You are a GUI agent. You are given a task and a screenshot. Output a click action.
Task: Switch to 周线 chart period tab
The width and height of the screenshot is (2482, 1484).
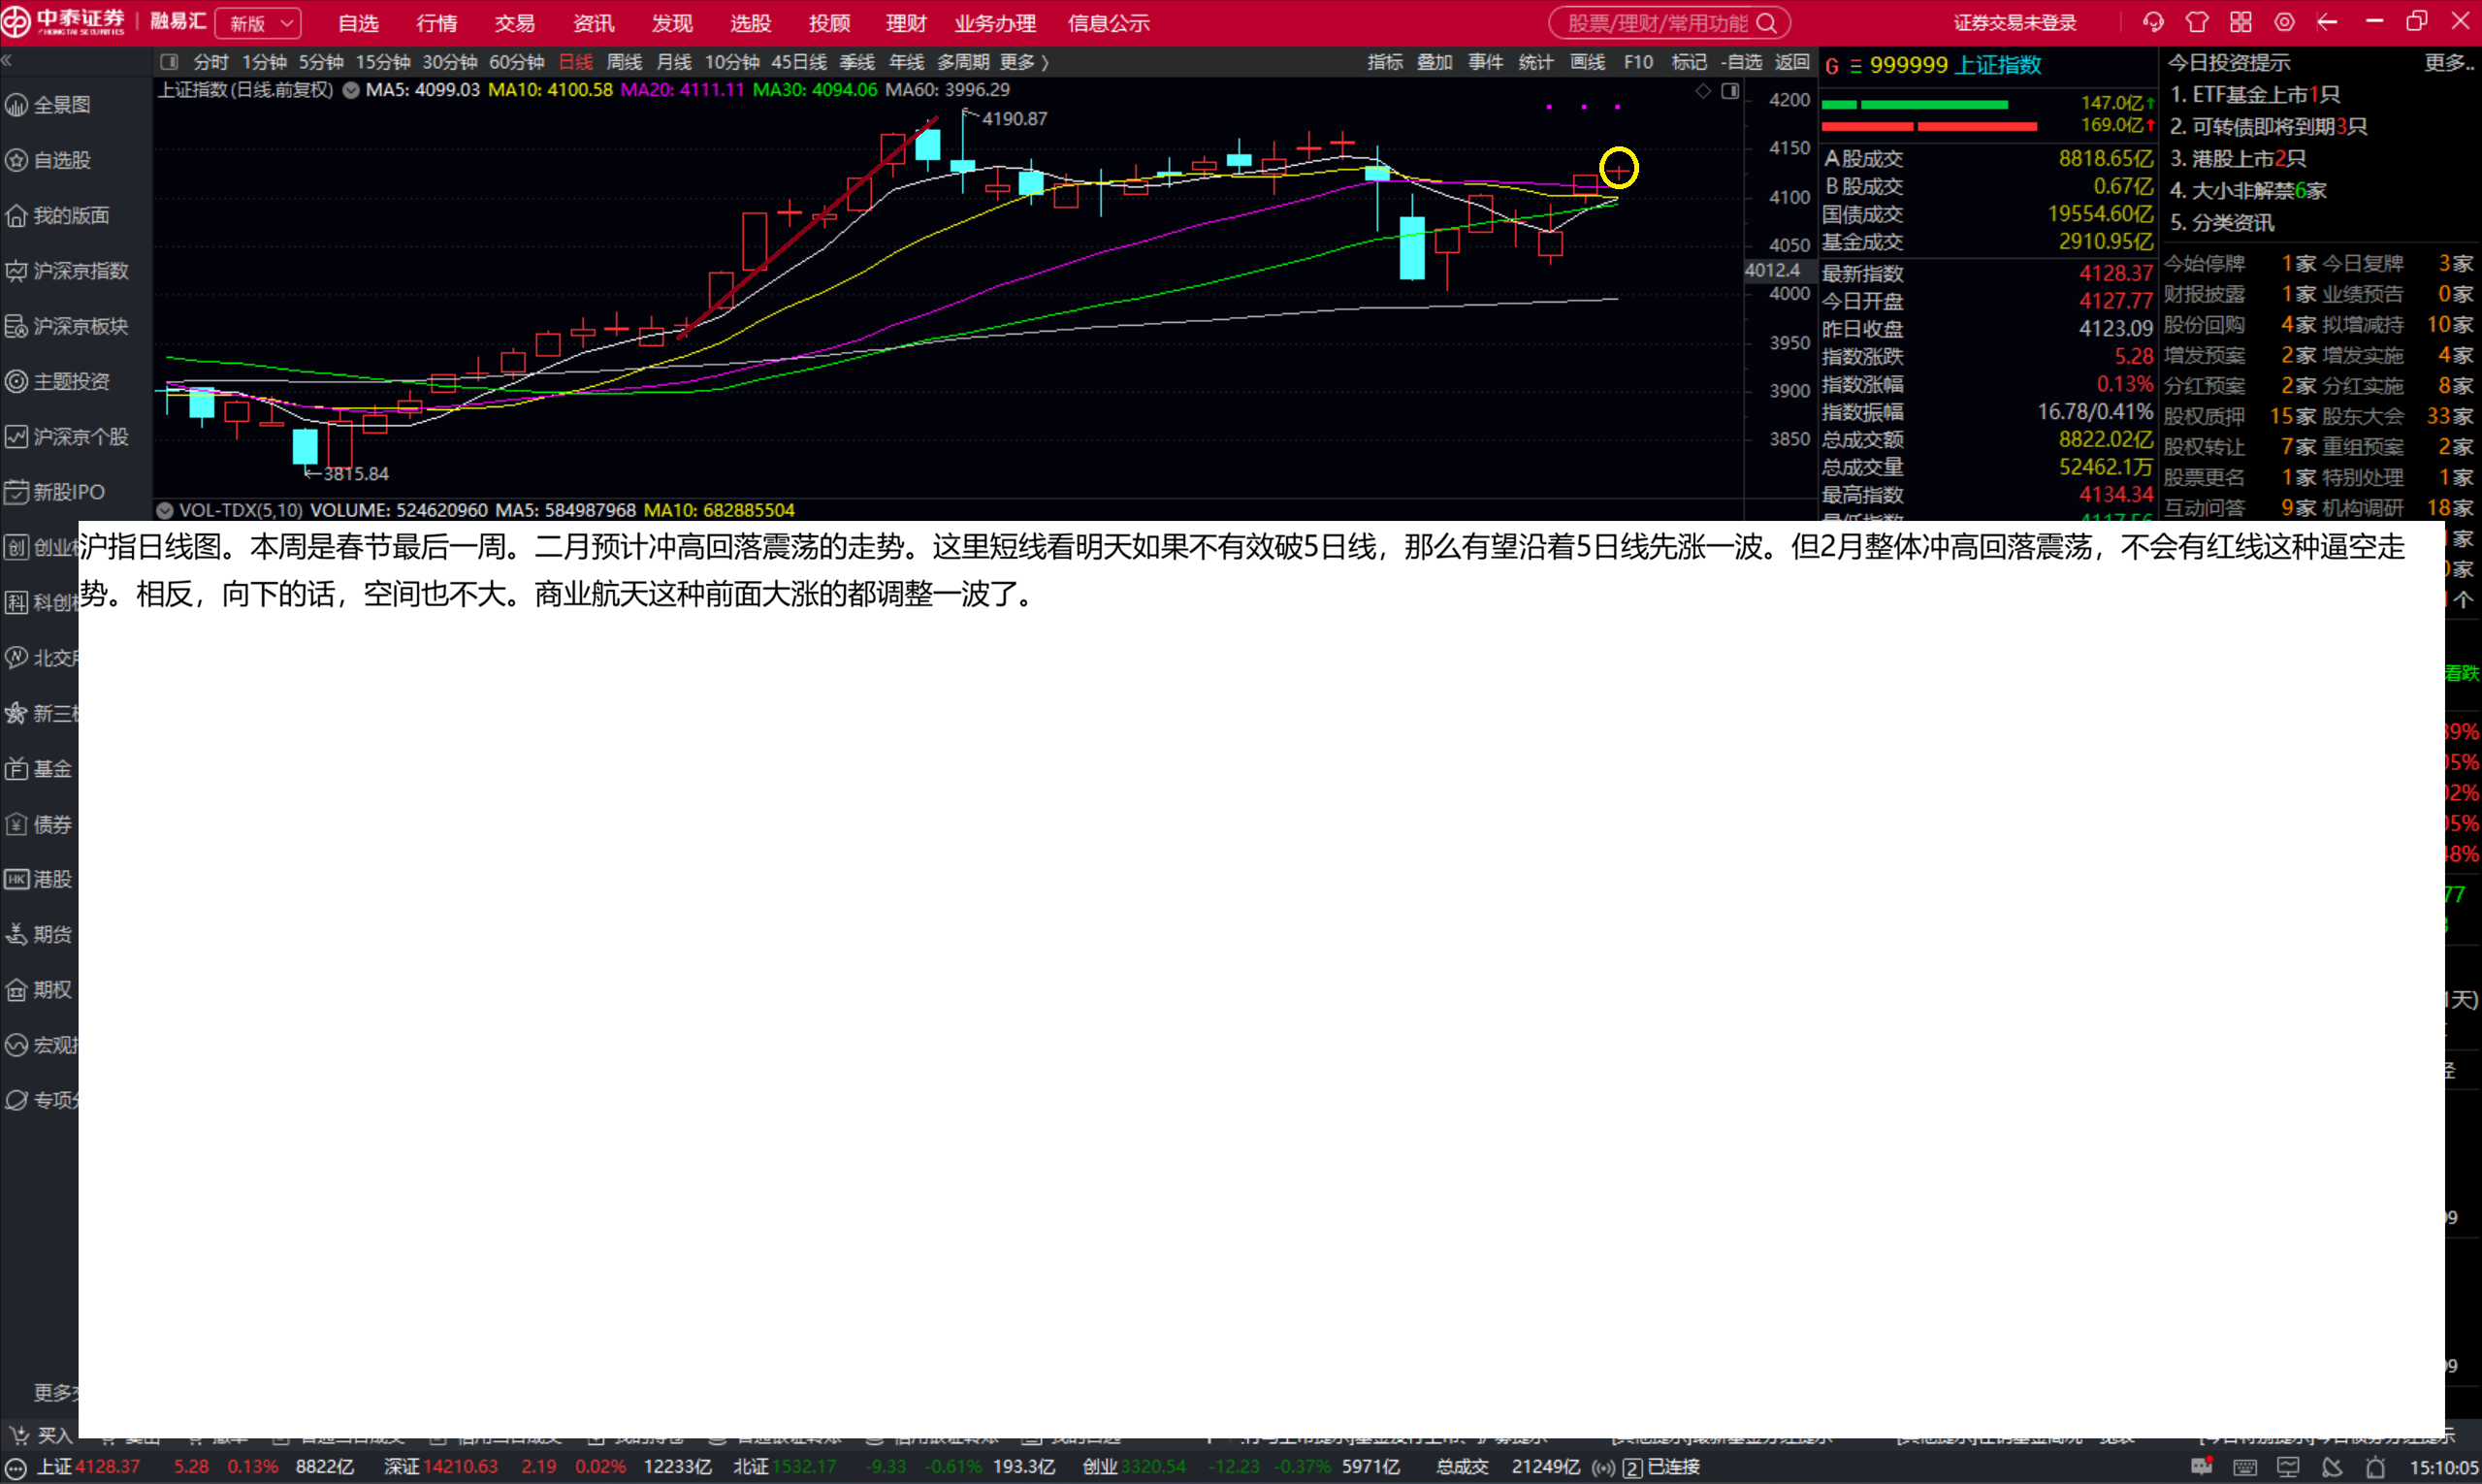[624, 62]
